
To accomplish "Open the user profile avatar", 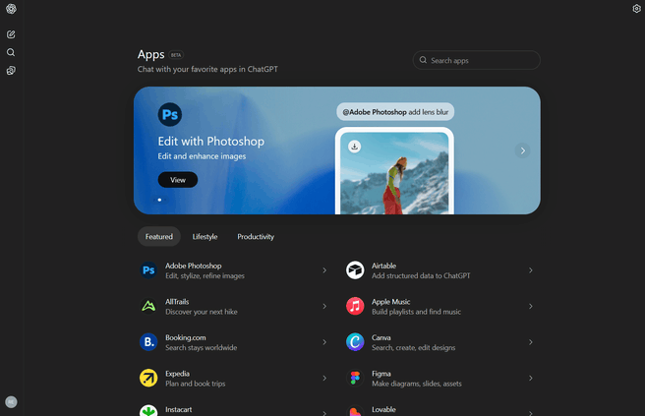I will (11, 401).
